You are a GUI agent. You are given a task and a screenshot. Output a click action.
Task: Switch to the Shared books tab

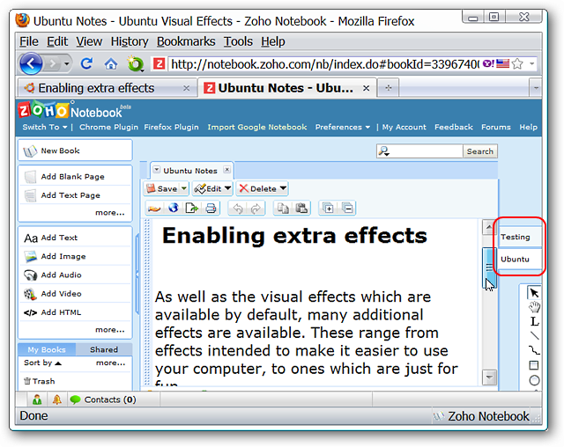pos(104,349)
